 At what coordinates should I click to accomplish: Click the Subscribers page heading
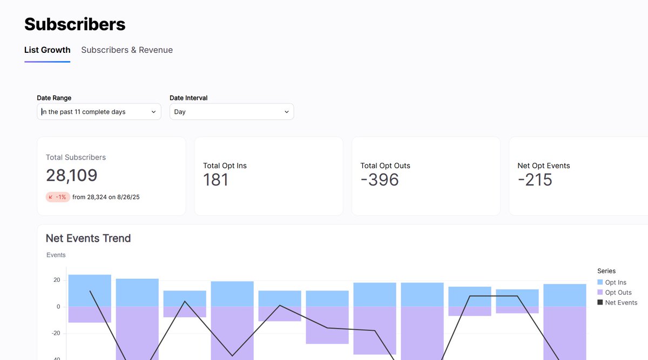click(75, 24)
